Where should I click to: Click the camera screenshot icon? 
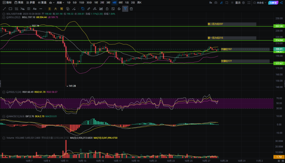216,3
